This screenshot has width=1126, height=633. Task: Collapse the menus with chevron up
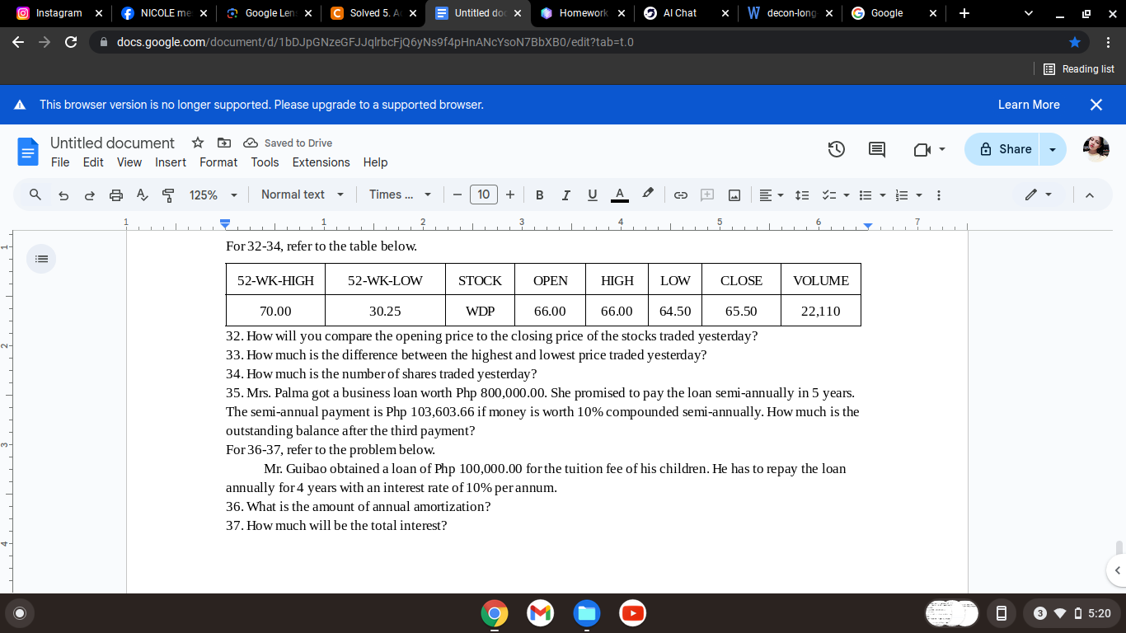(x=1090, y=195)
